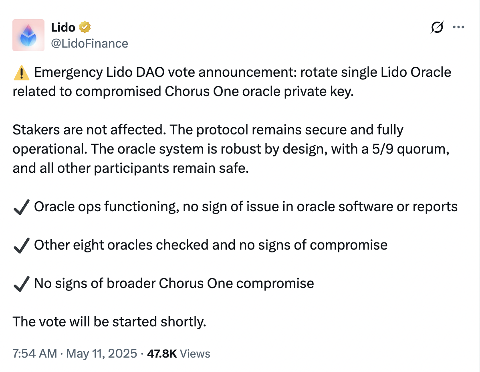This screenshot has width=480, height=372.
Task: Open the @LidoFinance profile handle
Action: 89,43
